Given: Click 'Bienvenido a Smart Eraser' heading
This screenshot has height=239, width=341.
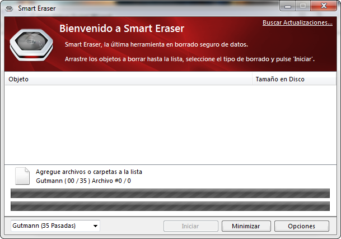Looking at the screenshot, I should pos(122,29).
